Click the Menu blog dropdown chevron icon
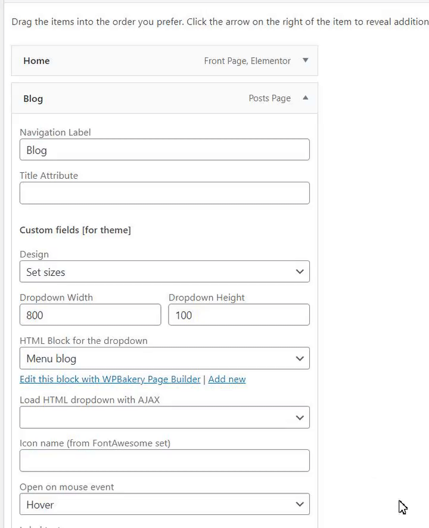The height and width of the screenshot is (528, 429). coord(300,358)
